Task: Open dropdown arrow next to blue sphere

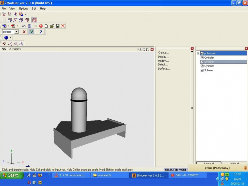Action: [11, 38]
